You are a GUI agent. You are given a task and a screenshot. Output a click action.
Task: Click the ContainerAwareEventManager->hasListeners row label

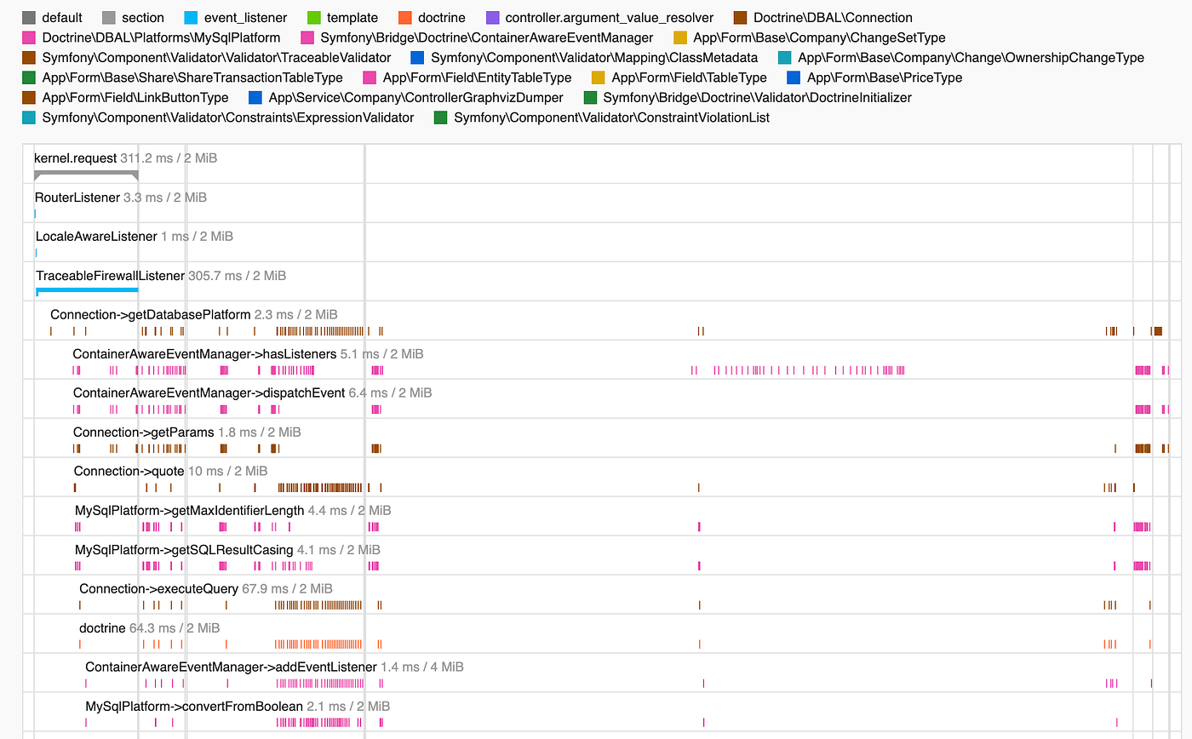(204, 353)
